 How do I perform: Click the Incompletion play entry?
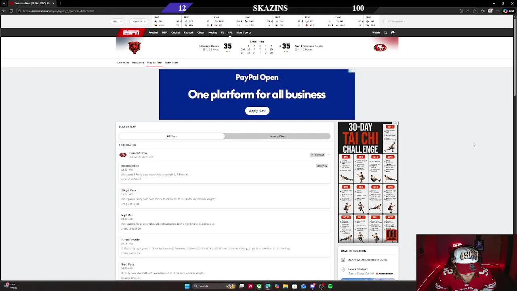click(225, 173)
